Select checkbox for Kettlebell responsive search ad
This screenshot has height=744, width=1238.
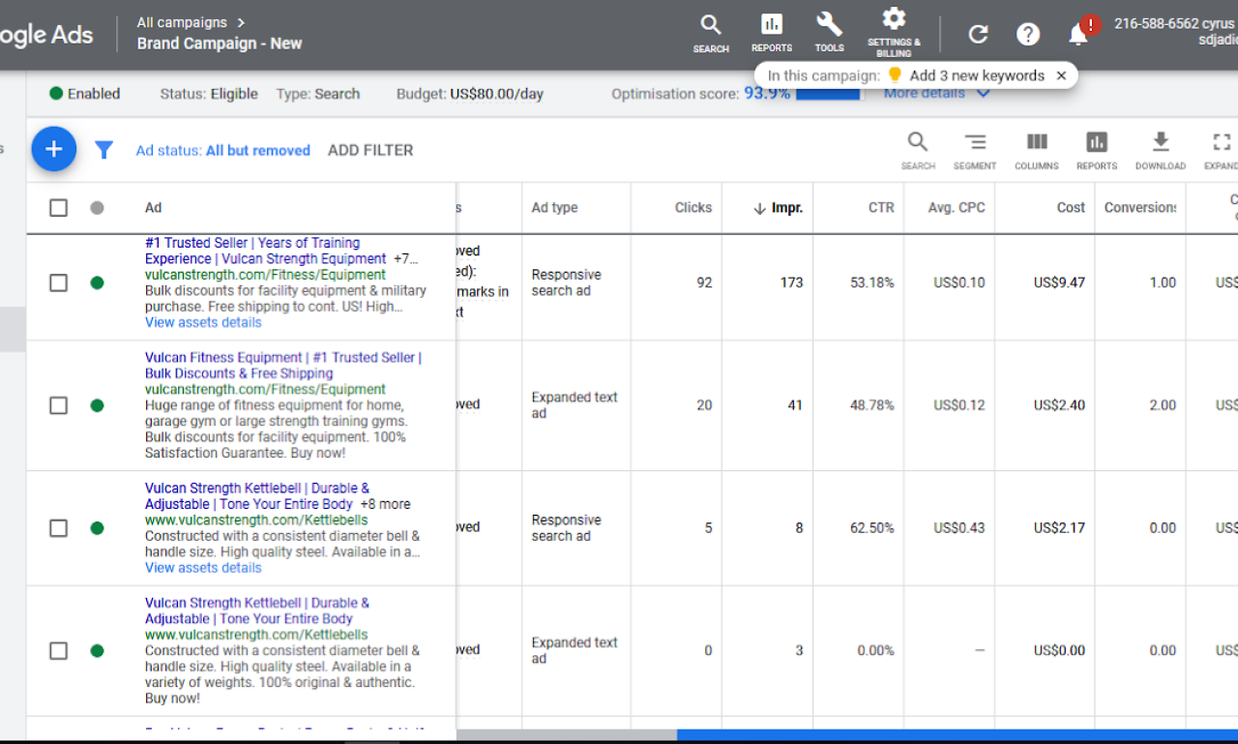(x=59, y=528)
